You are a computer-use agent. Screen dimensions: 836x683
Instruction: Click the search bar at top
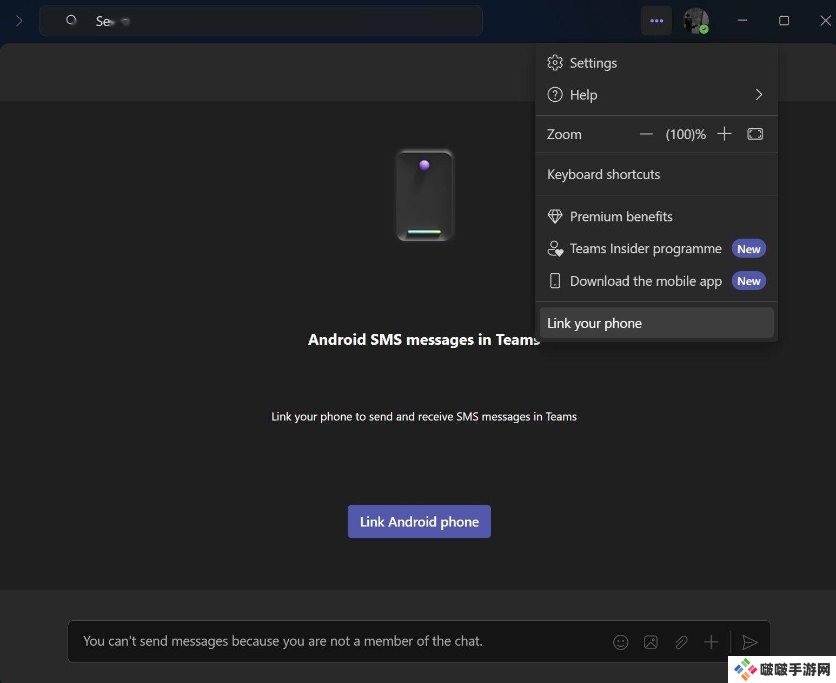coord(261,21)
